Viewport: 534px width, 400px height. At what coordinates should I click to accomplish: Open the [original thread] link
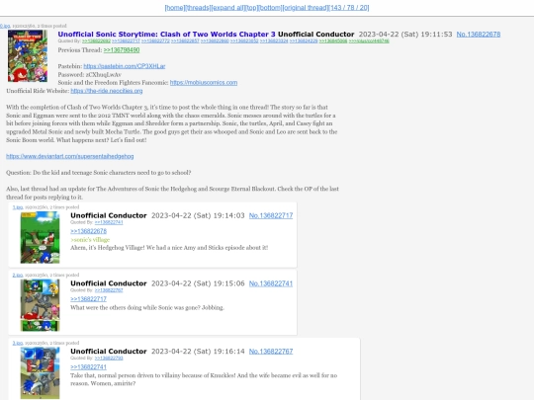[306, 8]
